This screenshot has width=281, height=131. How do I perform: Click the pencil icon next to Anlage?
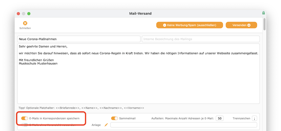tap(106, 125)
